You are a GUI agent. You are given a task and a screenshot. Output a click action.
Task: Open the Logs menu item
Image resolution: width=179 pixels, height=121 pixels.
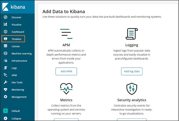[14, 68]
